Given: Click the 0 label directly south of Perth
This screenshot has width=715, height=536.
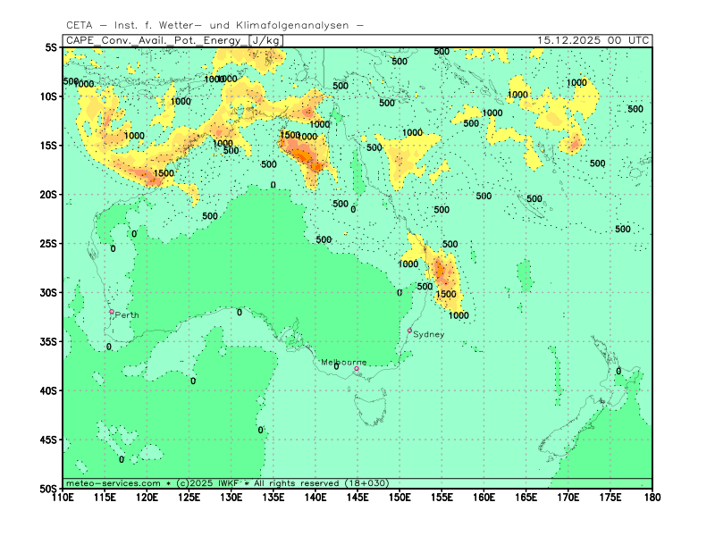Looking at the screenshot, I should coord(109,347).
